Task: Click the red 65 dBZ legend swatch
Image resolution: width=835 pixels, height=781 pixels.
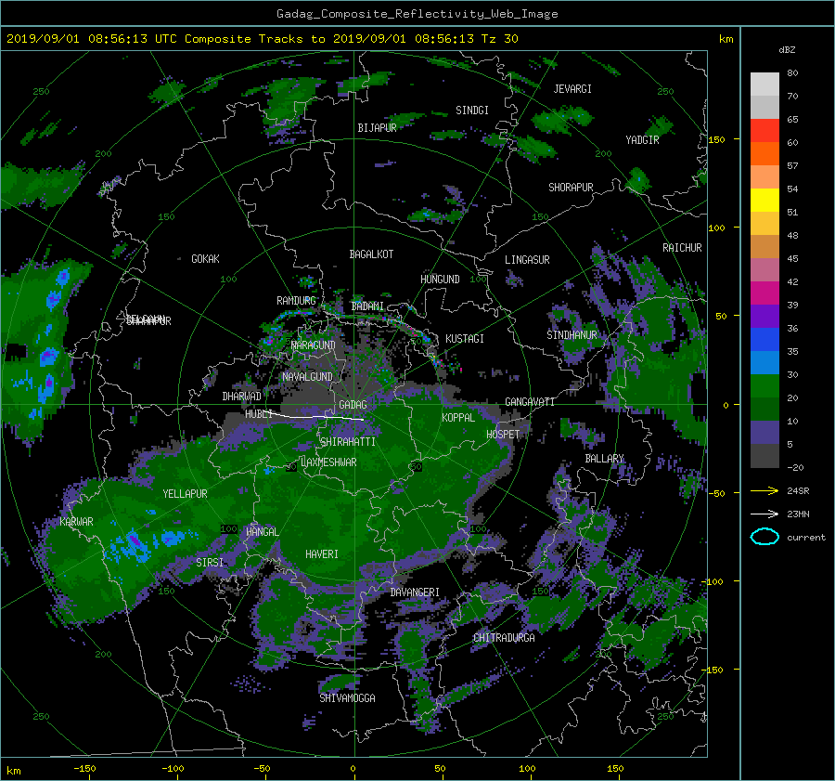Action: 764,130
